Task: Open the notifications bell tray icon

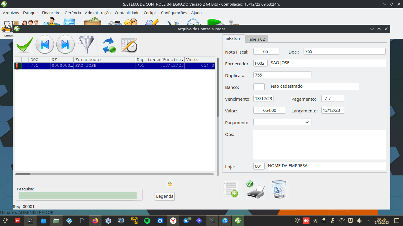Action: click(x=297, y=220)
